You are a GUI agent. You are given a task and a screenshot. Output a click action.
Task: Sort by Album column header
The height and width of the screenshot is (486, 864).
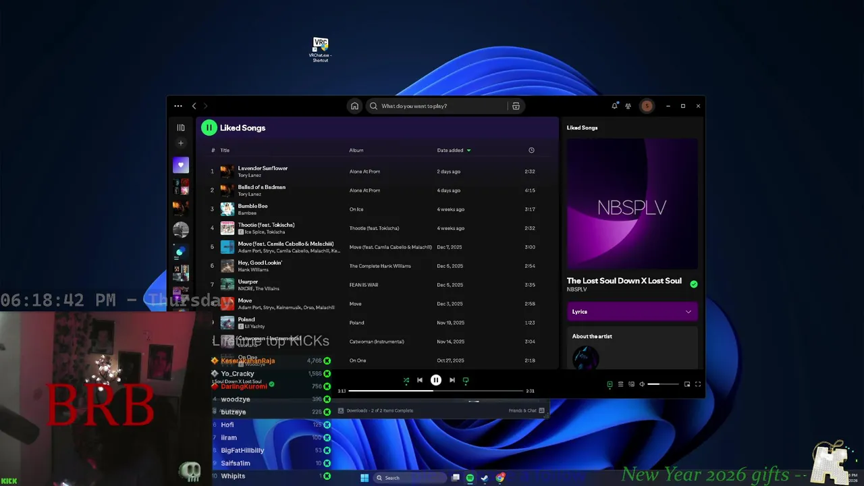tap(356, 151)
